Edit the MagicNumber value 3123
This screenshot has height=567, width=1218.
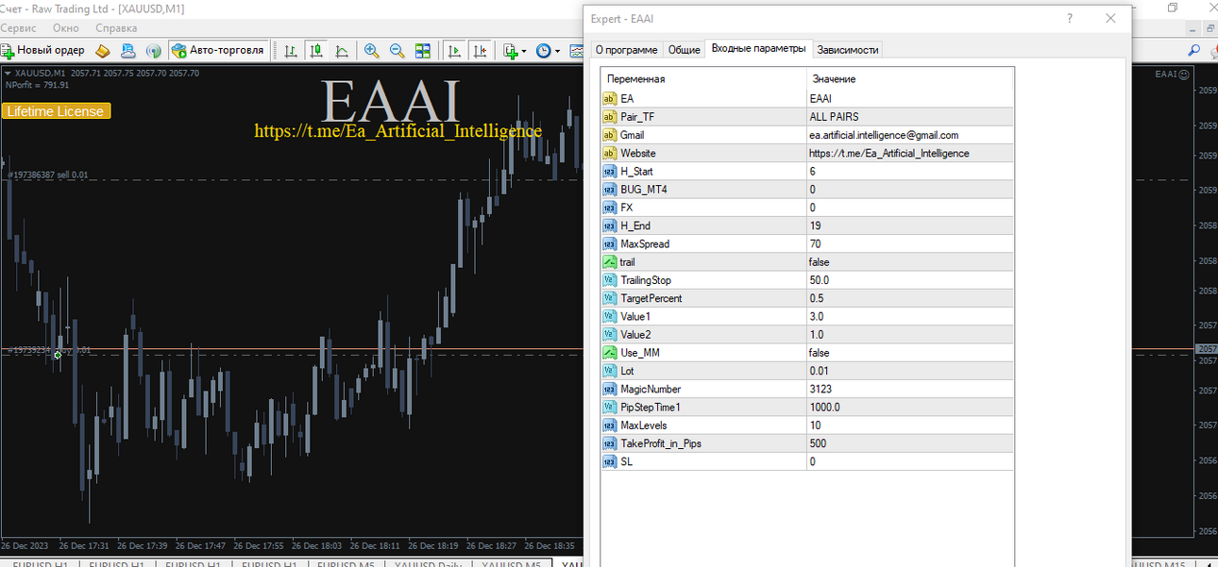coord(910,389)
